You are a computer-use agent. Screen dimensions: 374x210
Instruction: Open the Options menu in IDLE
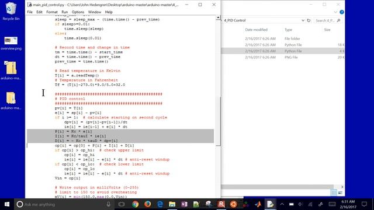78,12
